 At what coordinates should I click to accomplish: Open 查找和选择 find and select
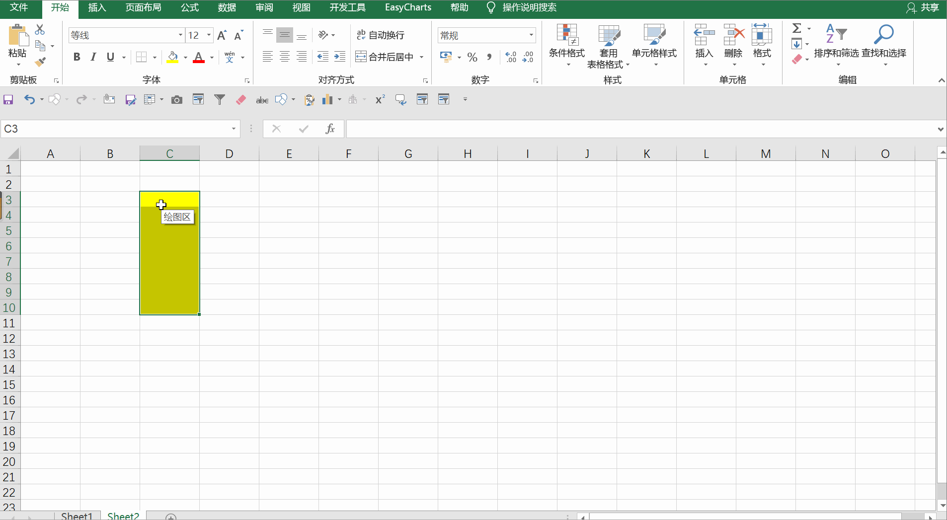click(x=884, y=45)
